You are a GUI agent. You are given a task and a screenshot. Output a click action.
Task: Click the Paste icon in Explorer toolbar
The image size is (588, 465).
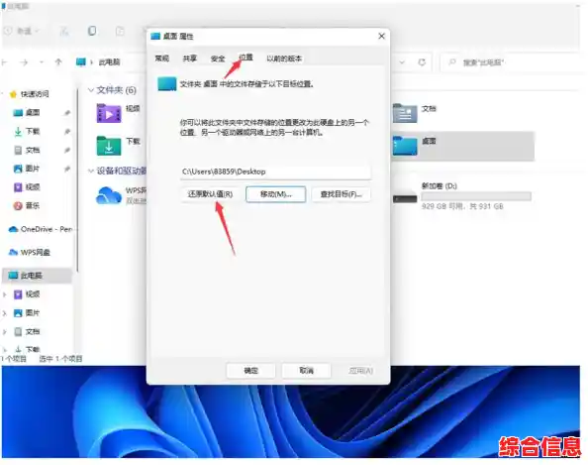[120, 31]
